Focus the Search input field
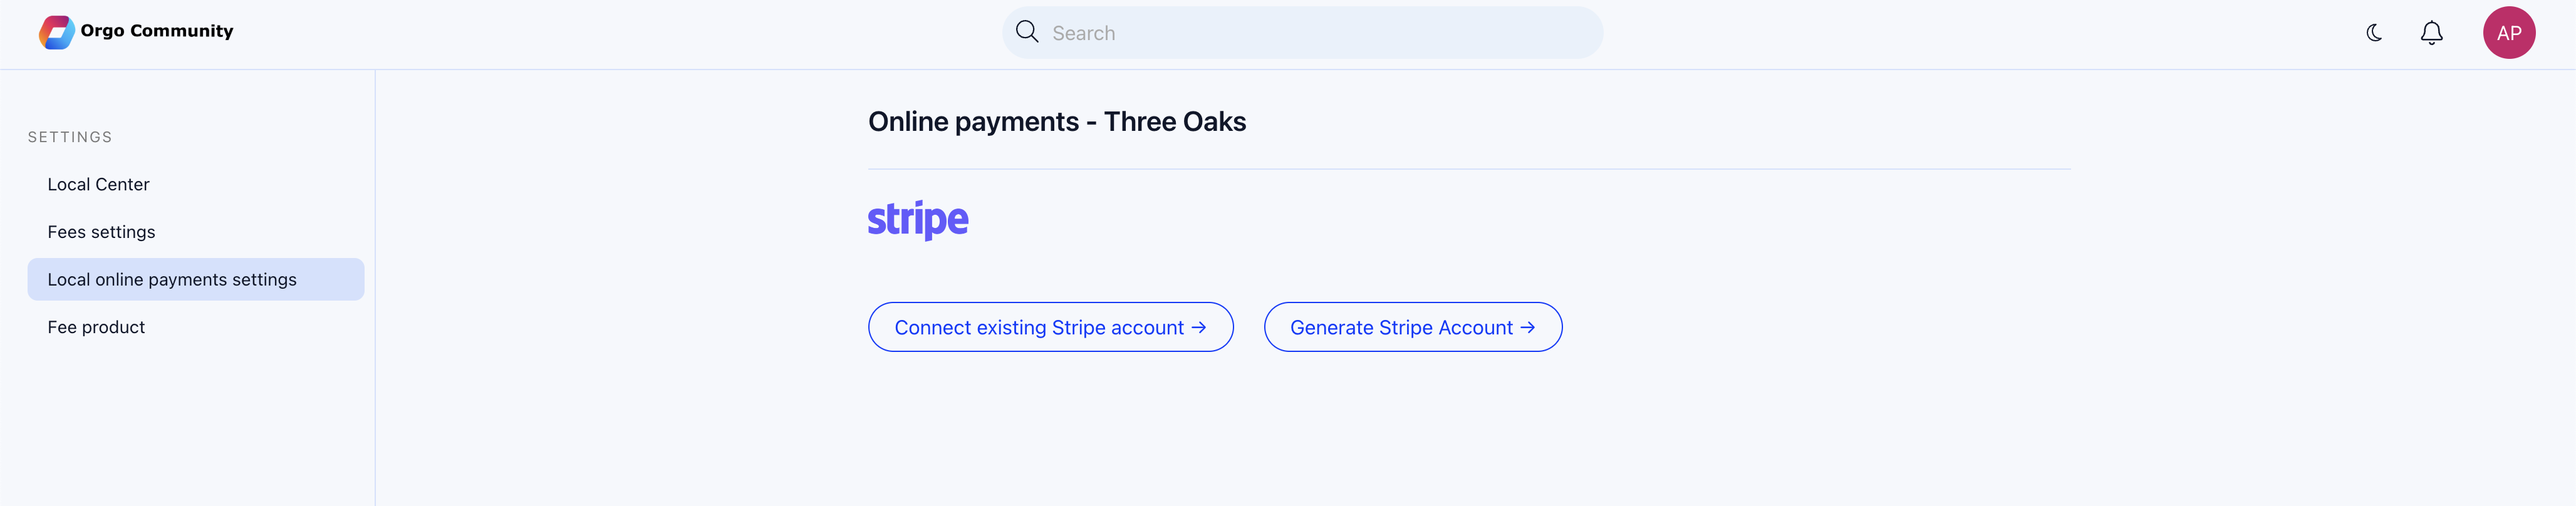 pyautogui.click(x=1302, y=33)
